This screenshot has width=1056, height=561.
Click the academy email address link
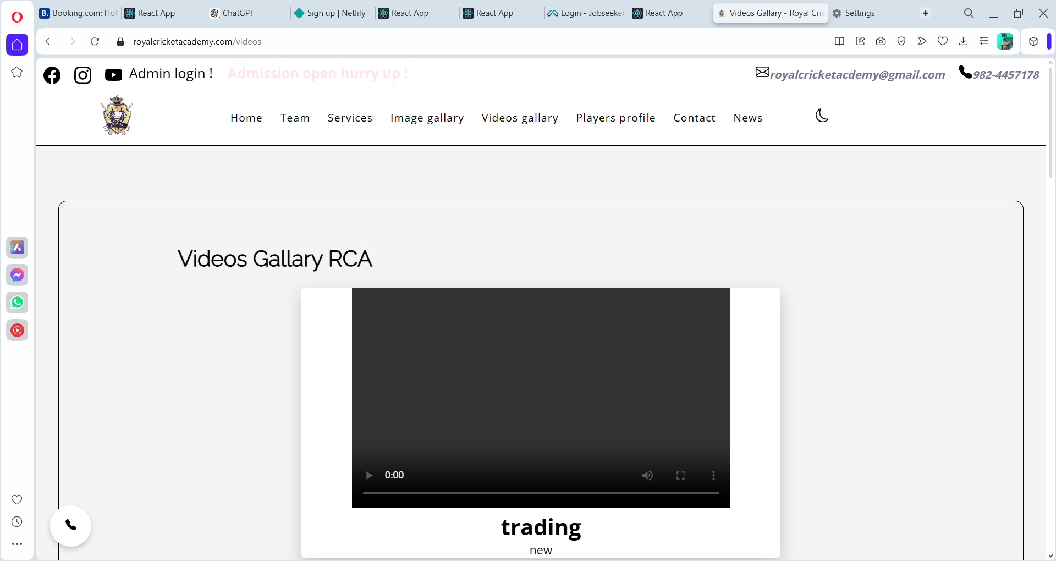(857, 75)
